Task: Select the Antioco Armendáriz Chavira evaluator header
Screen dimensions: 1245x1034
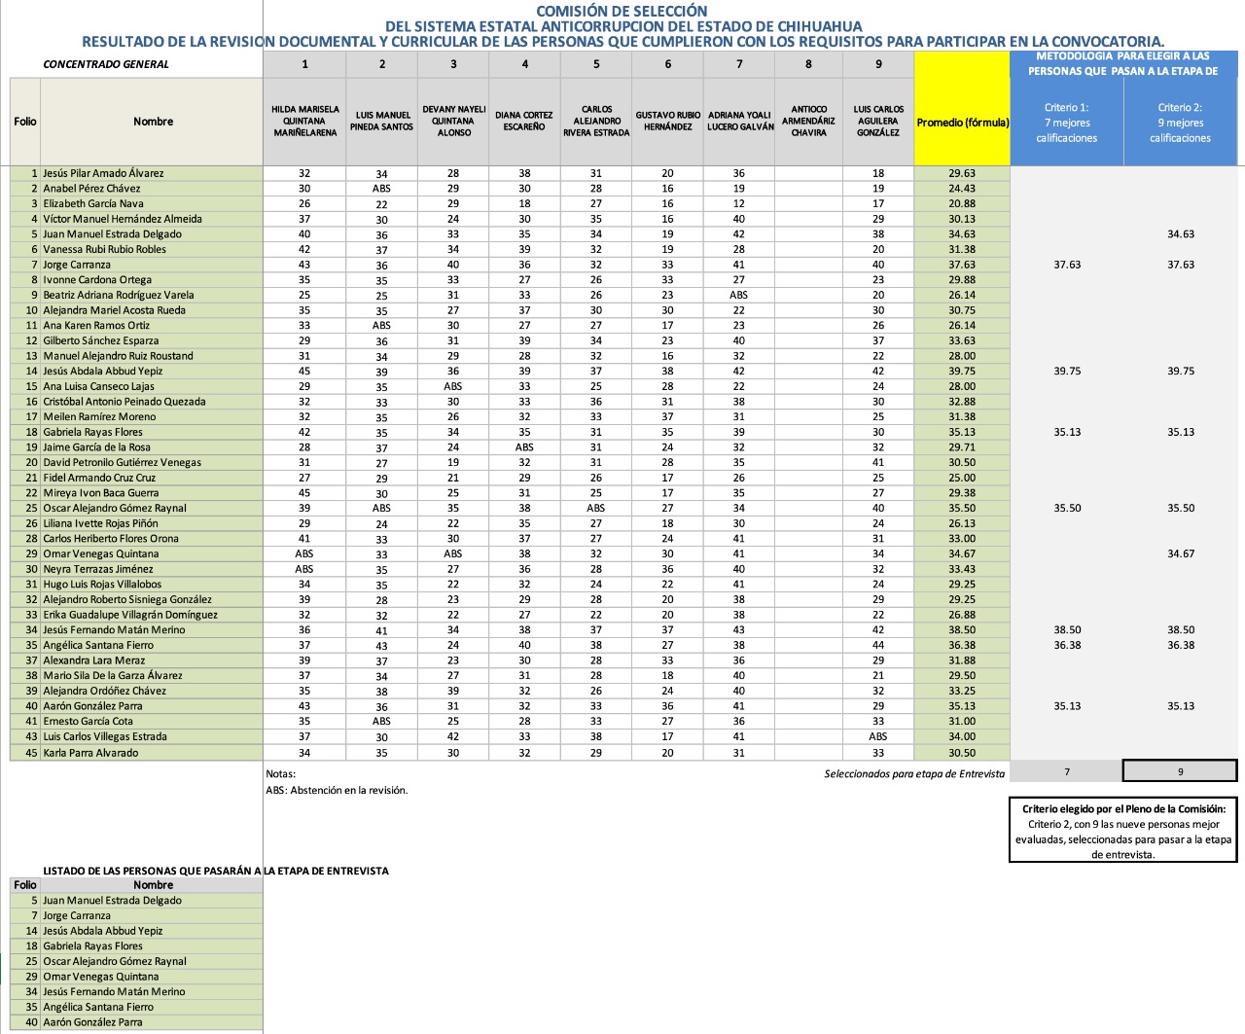Action: [808, 122]
